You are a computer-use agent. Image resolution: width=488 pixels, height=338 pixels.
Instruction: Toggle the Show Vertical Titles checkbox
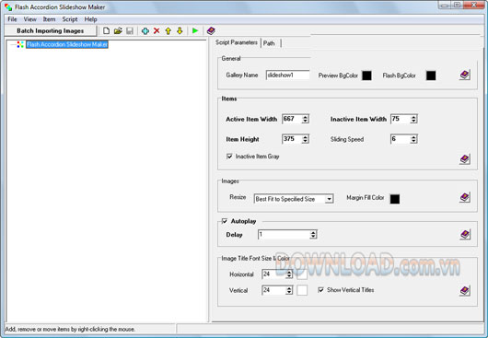(320, 290)
